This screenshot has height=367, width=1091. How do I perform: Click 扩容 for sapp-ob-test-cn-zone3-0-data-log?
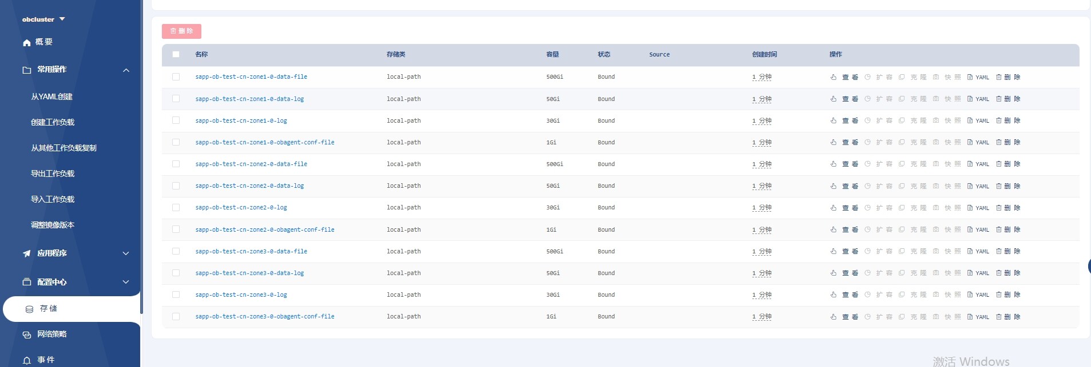[x=879, y=273]
